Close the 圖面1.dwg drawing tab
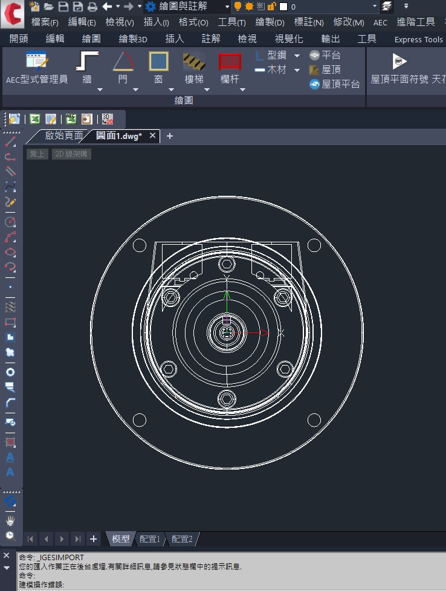This screenshot has height=591, width=446. [152, 135]
